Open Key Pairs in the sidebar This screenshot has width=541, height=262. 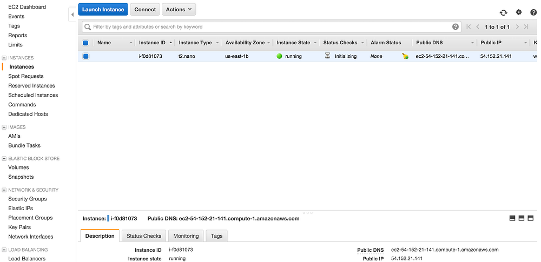pos(19,227)
